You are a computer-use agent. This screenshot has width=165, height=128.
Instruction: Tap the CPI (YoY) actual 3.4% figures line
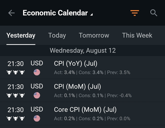pos(92,72)
